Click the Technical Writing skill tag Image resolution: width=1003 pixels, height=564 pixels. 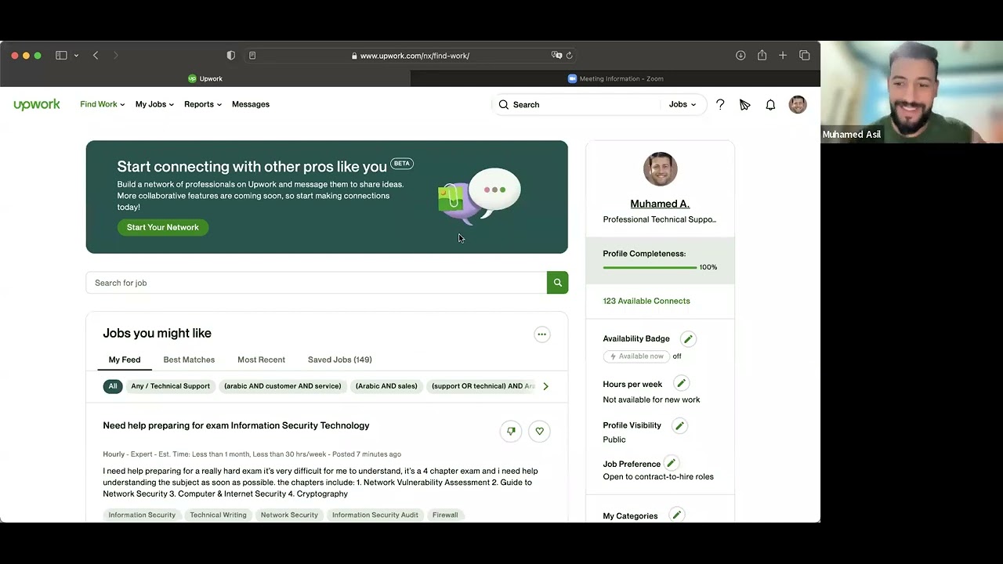pyautogui.click(x=218, y=515)
